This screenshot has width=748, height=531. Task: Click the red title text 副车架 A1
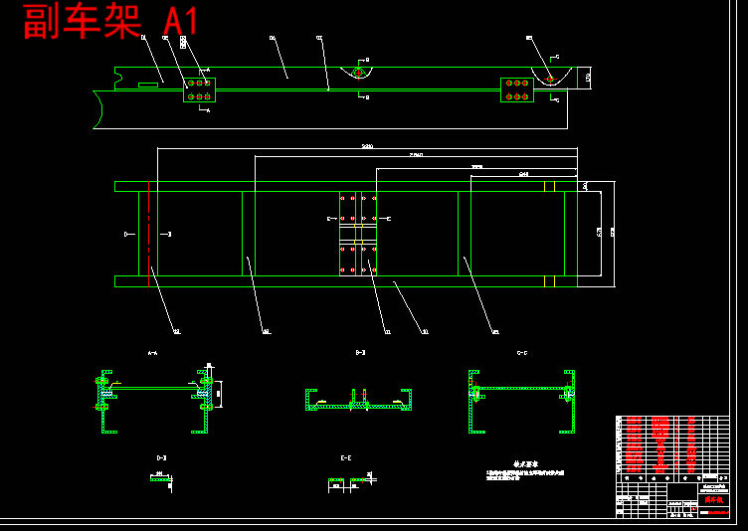coord(110,22)
